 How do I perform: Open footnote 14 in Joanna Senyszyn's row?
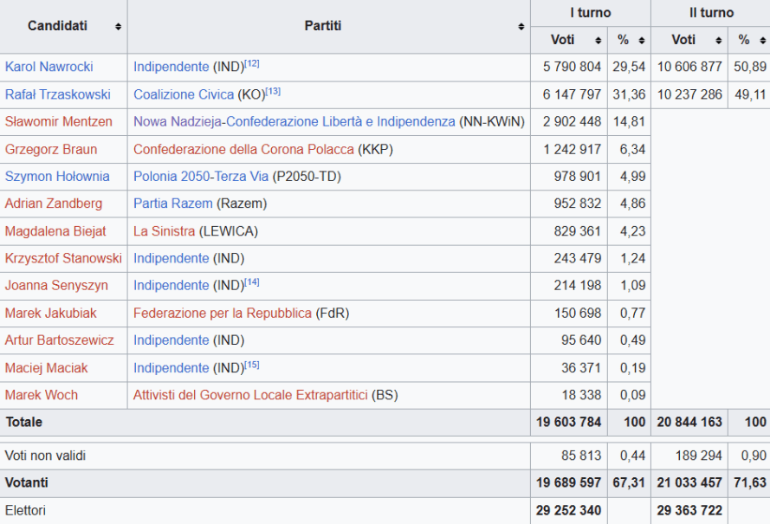pos(252,282)
